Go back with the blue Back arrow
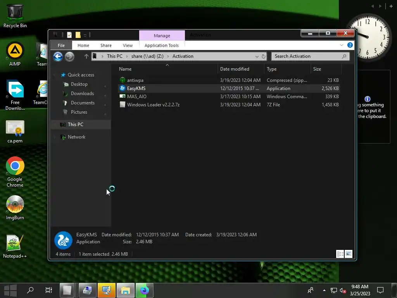The width and height of the screenshot is (397, 298). tap(58, 57)
